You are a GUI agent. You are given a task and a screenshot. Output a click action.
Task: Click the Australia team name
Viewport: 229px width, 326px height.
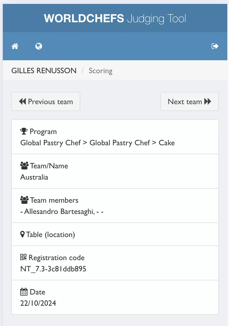pos(34,177)
